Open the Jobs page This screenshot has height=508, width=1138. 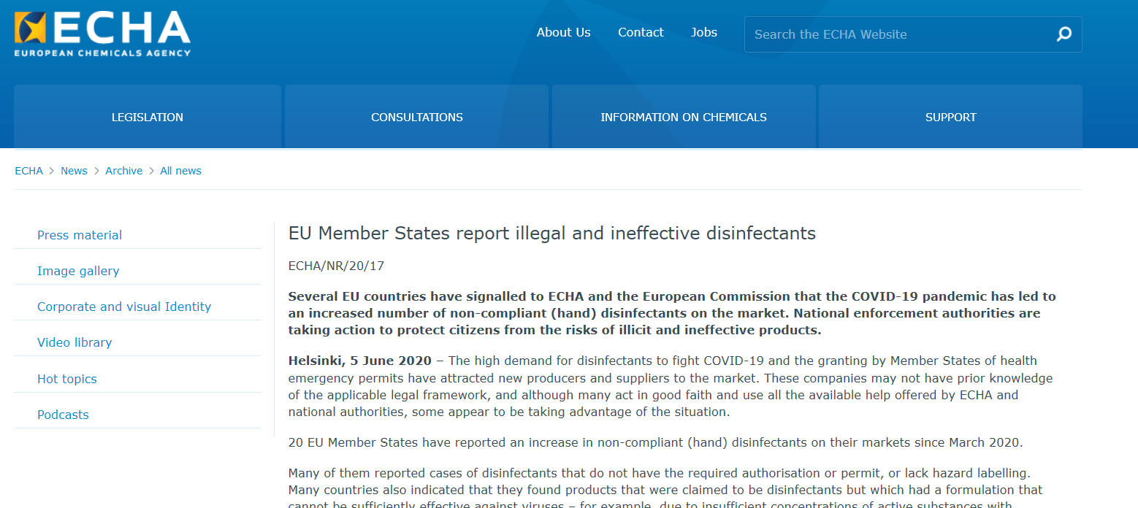(704, 32)
